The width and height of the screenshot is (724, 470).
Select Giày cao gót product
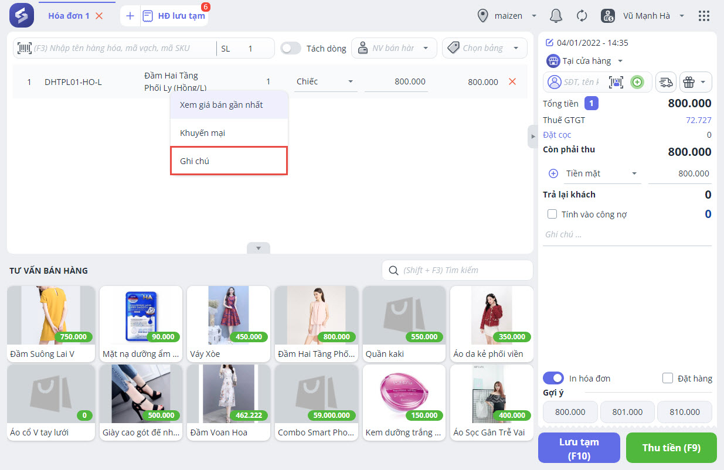click(x=141, y=403)
